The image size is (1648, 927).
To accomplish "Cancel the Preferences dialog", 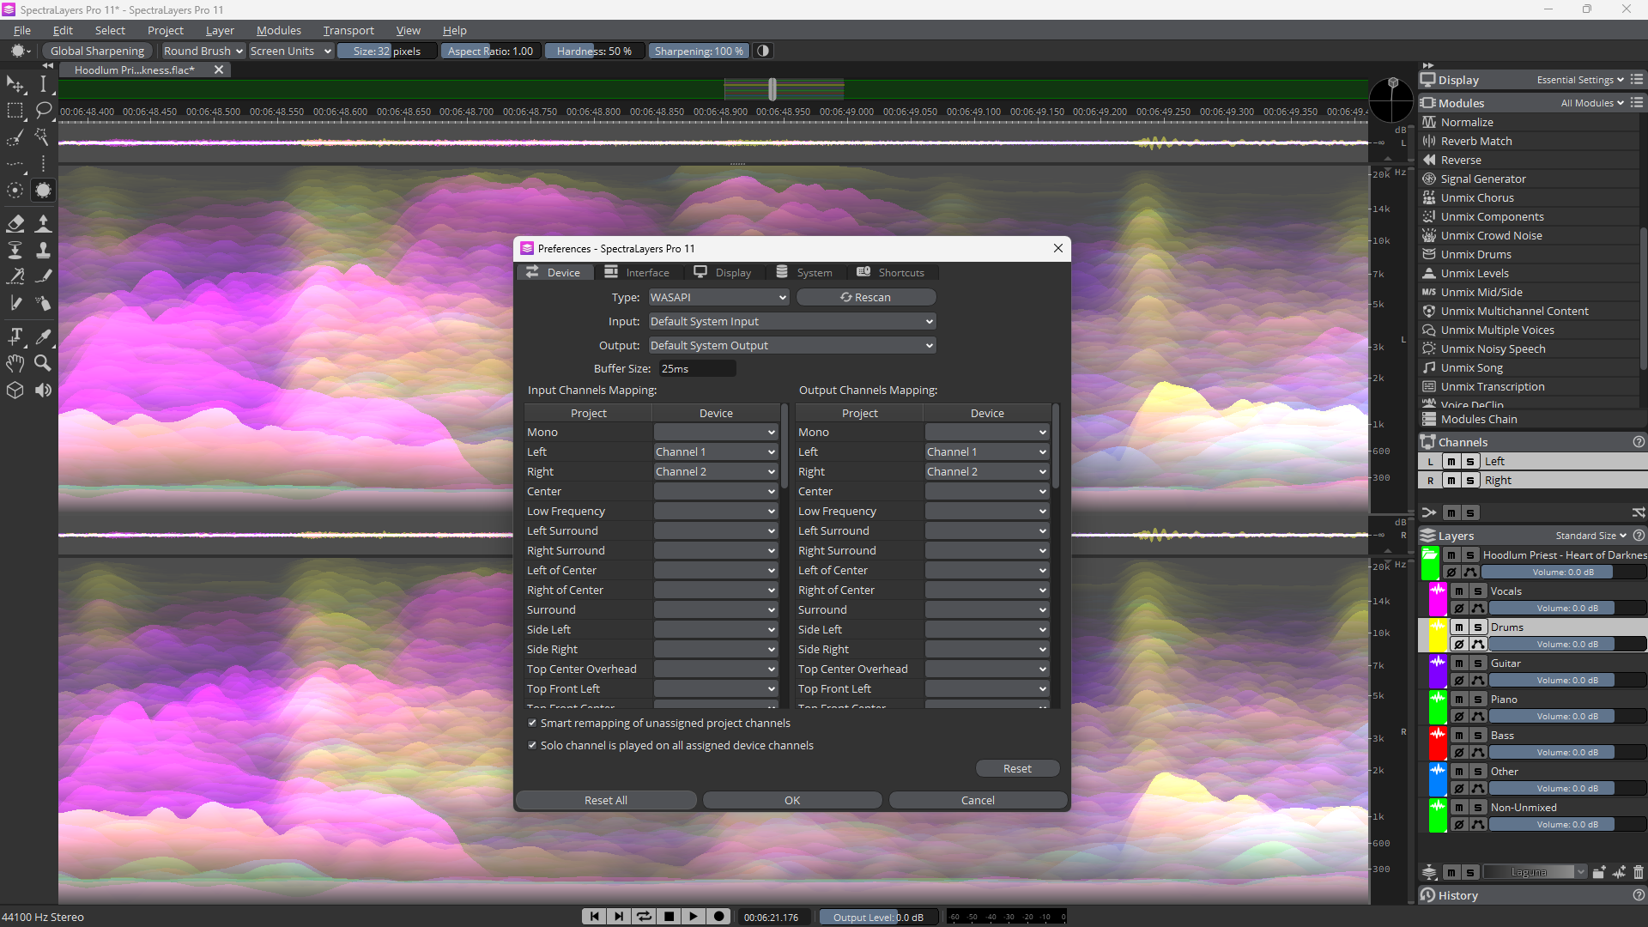I will coord(978,800).
